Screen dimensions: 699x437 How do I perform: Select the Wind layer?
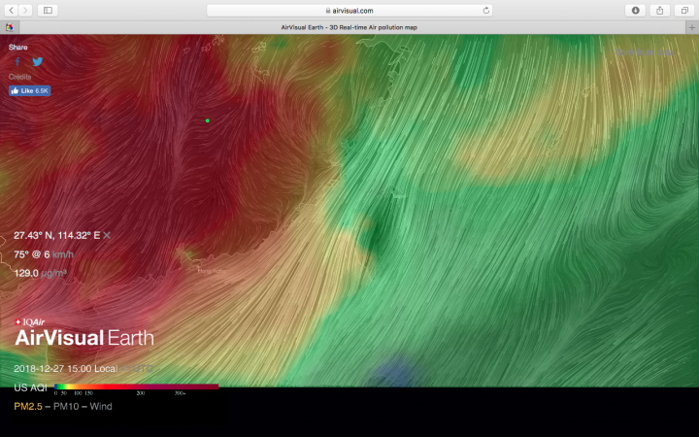pos(101,406)
